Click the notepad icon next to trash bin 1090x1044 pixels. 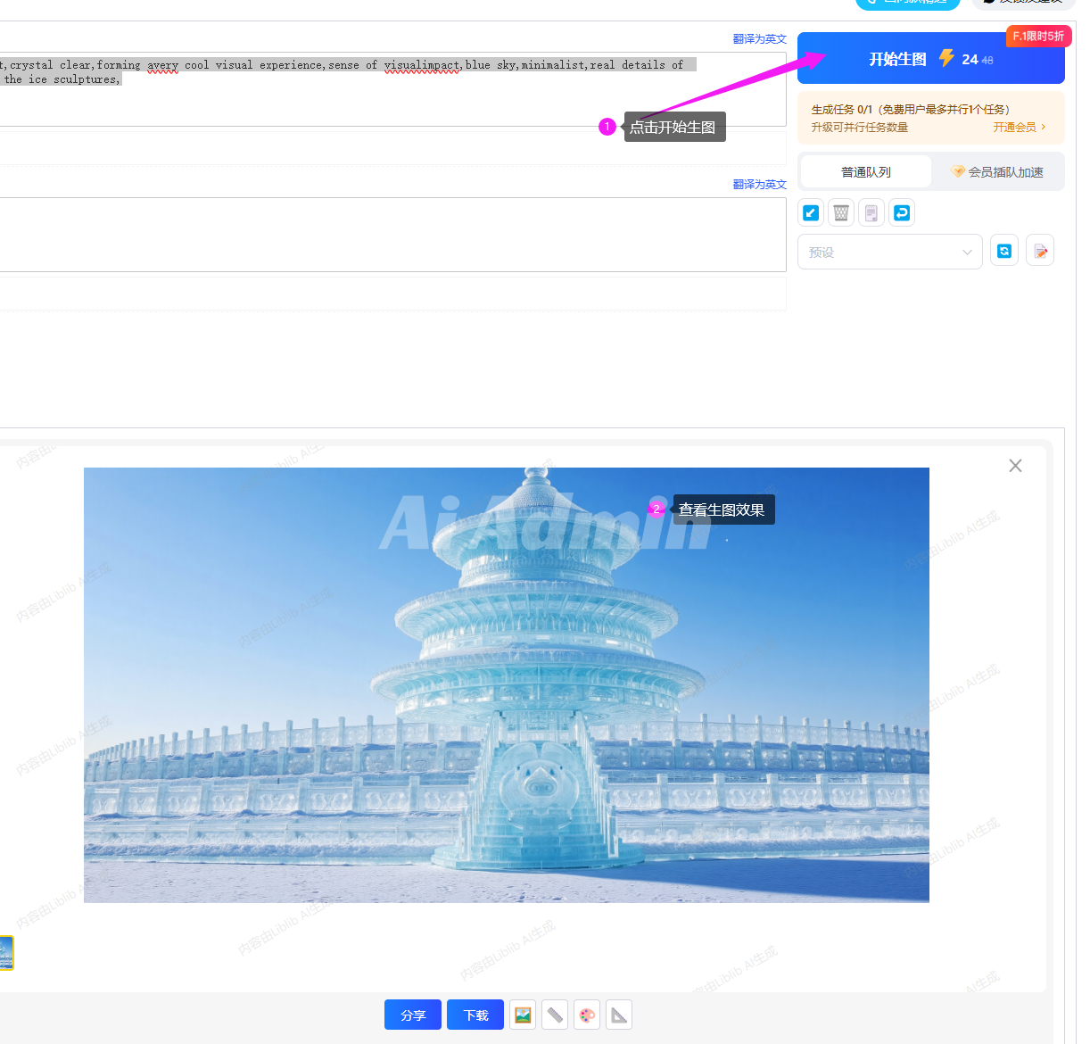(871, 212)
